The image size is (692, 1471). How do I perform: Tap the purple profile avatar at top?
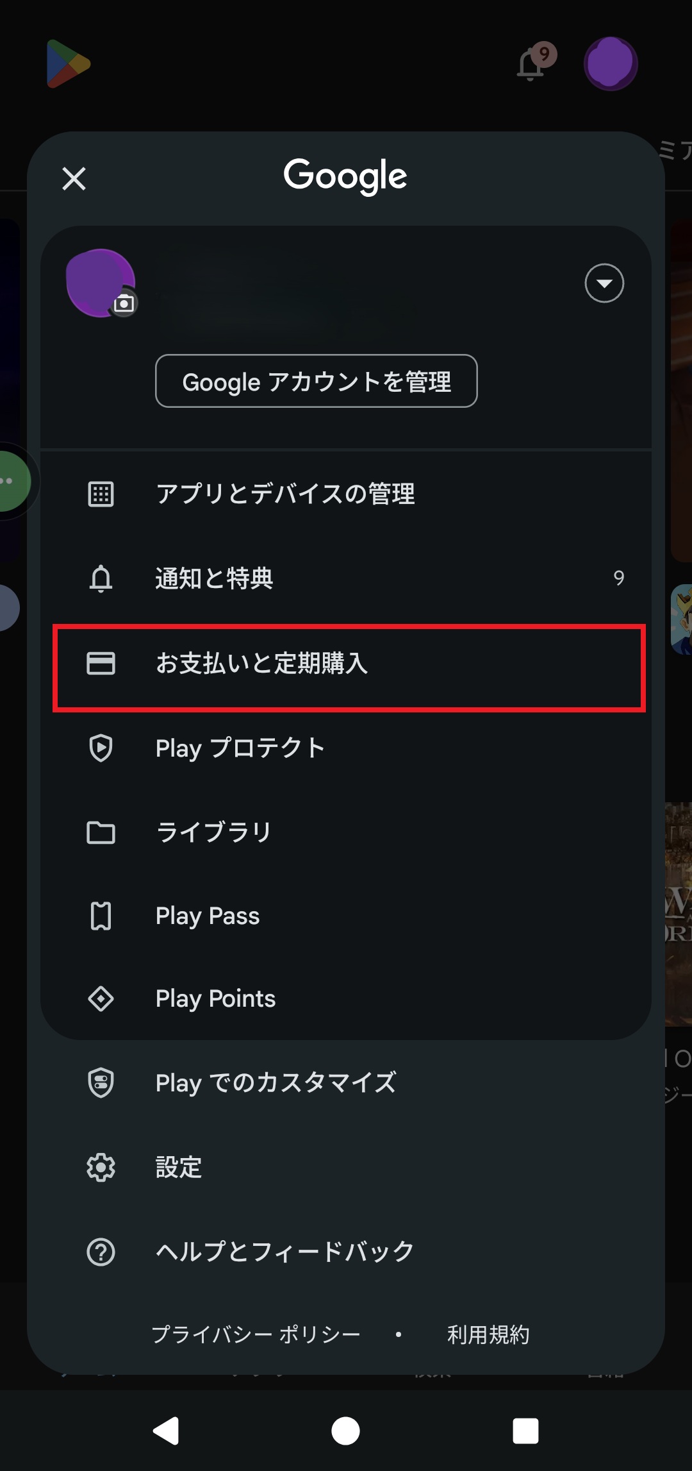point(611,63)
